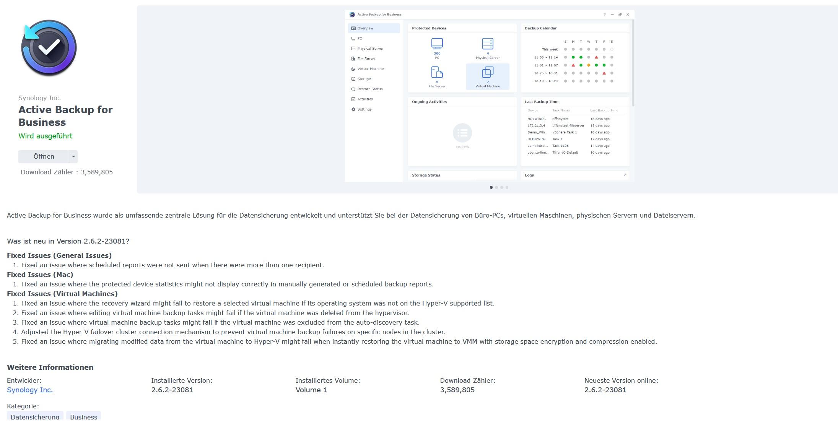This screenshot has width=838, height=421.
Task: Click the 'Fixed Issues (Virtual Machines)' heading
Action: [x=62, y=294]
